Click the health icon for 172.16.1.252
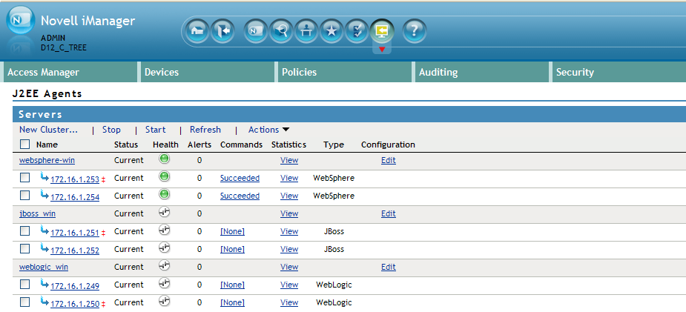This screenshot has width=686, height=312. [164, 248]
